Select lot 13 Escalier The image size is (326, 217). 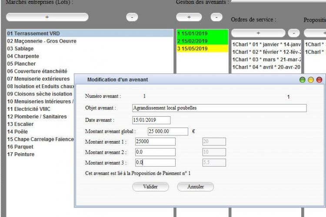point(40,124)
